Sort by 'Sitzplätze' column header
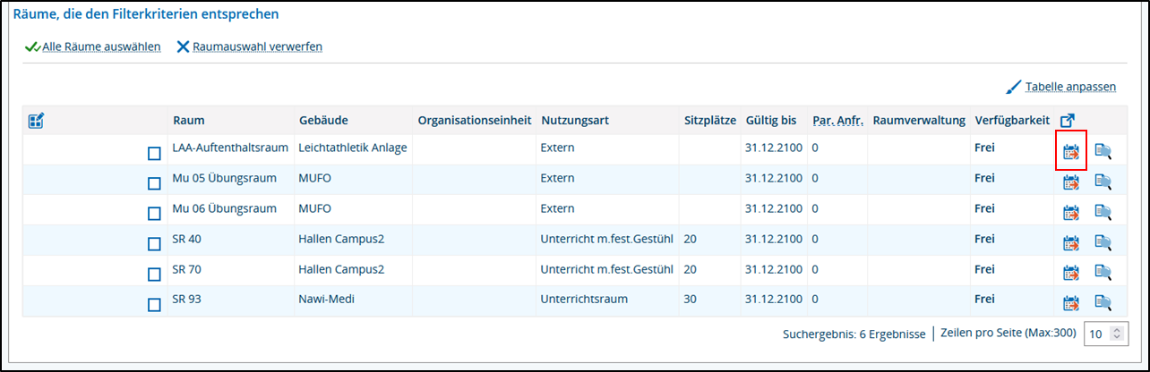The image size is (1150, 372). (x=710, y=120)
